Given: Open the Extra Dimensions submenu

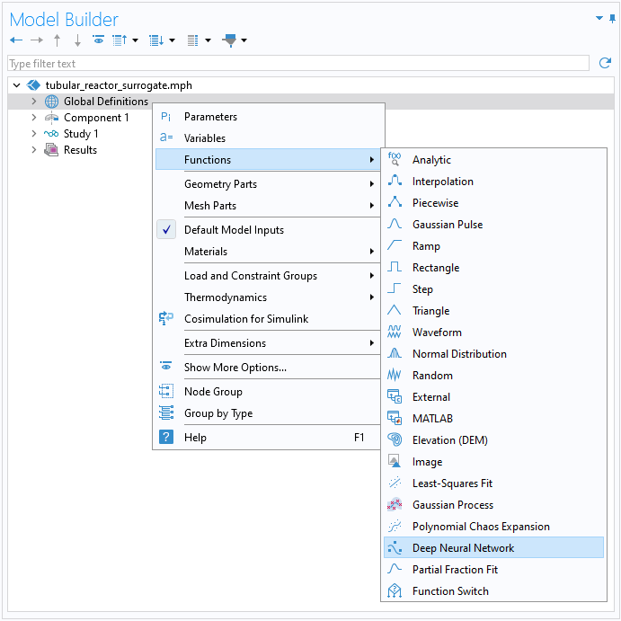Looking at the screenshot, I should tap(268, 343).
